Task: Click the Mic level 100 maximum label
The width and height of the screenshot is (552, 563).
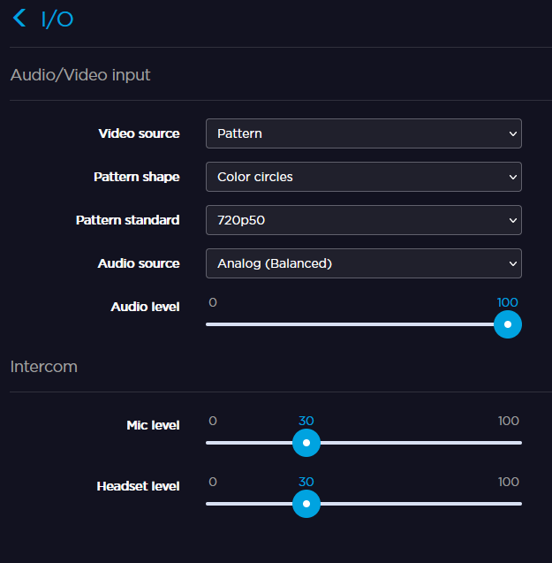Action: tap(508, 421)
